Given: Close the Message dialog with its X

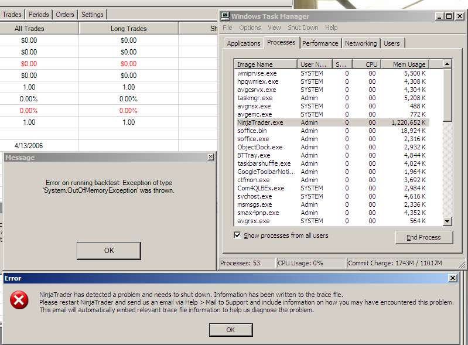Looking at the screenshot, I should (211, 157).
